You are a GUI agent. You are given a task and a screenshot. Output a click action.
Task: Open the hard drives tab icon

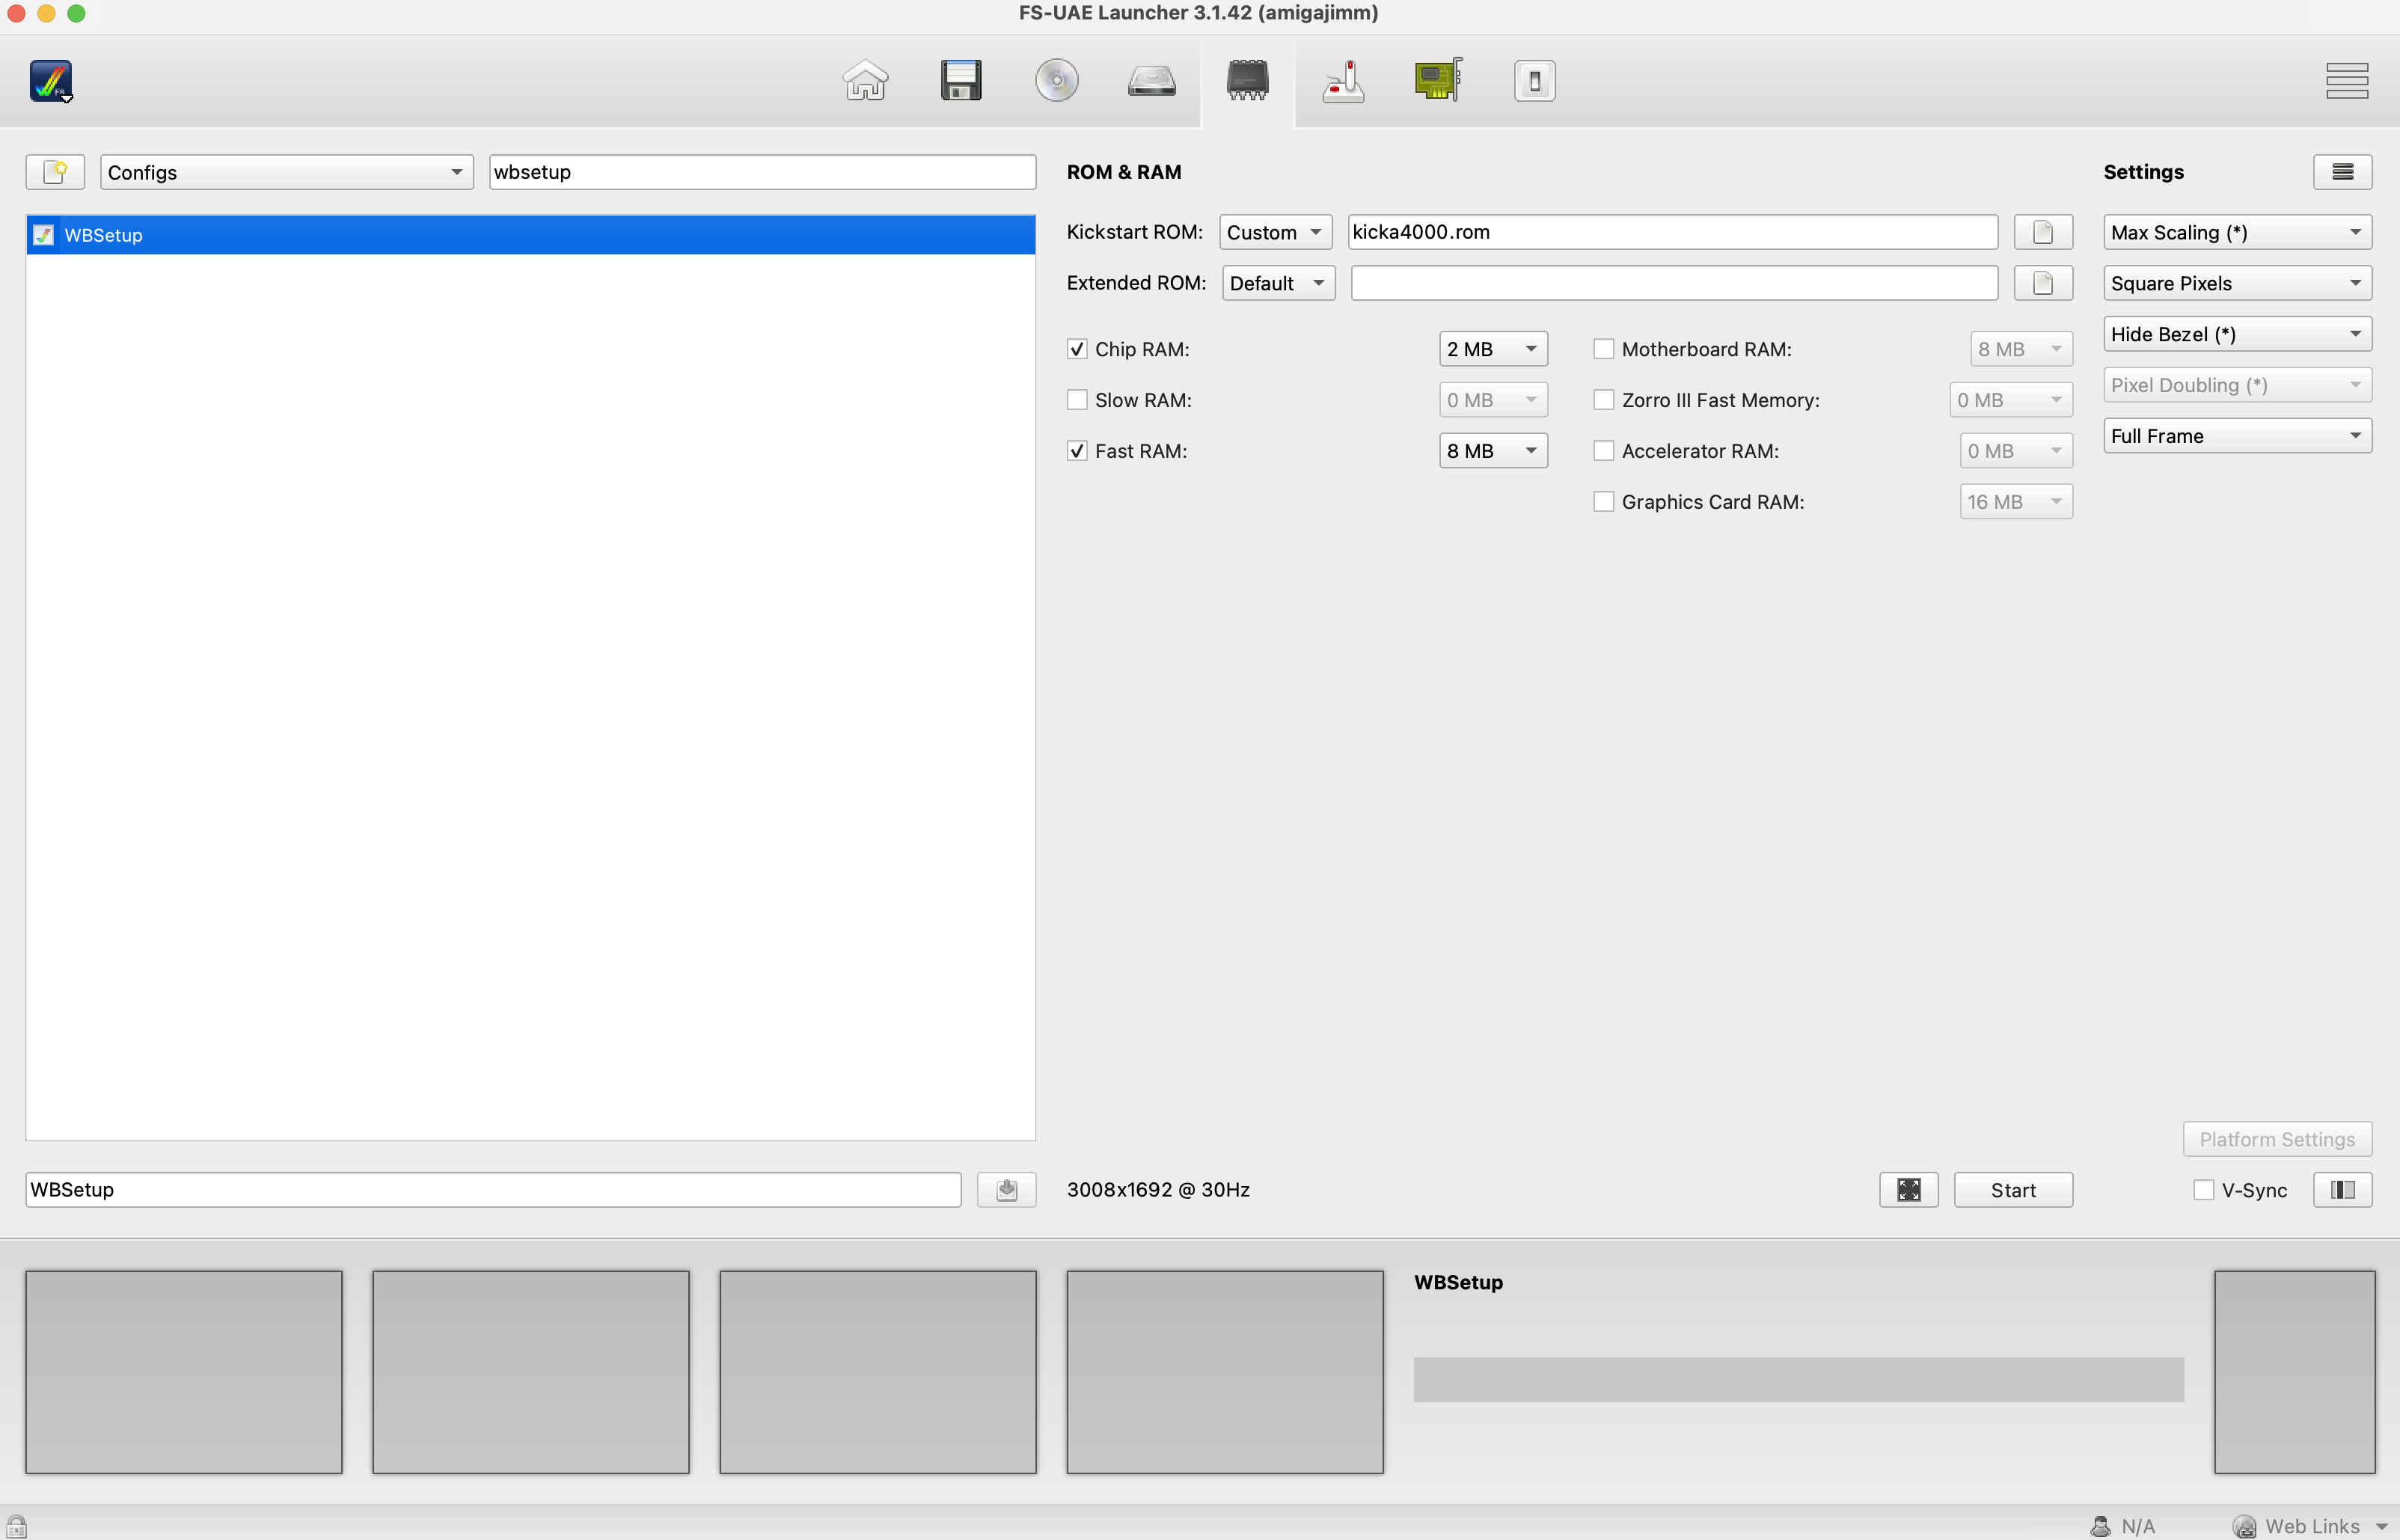[x=1151, y=80]
